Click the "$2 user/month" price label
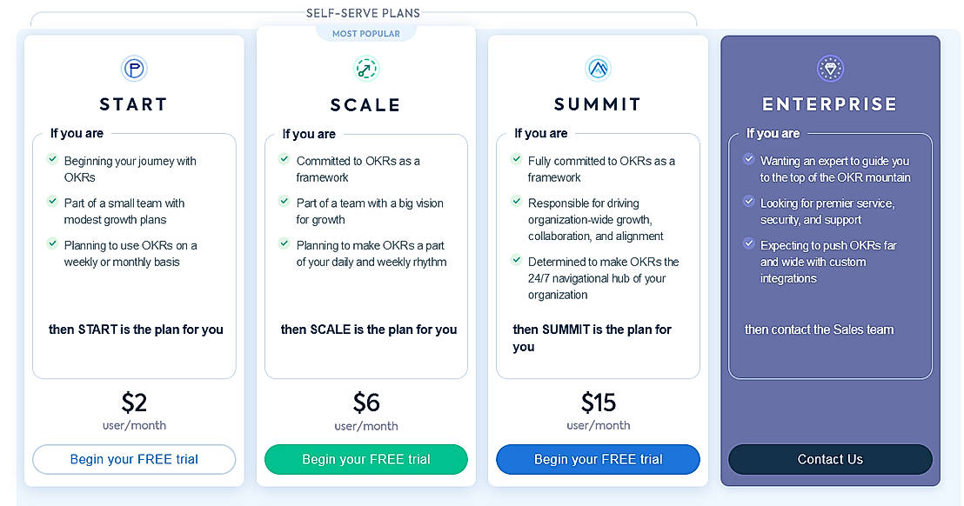This screenshot has width=964, height=506. point(133,414)
